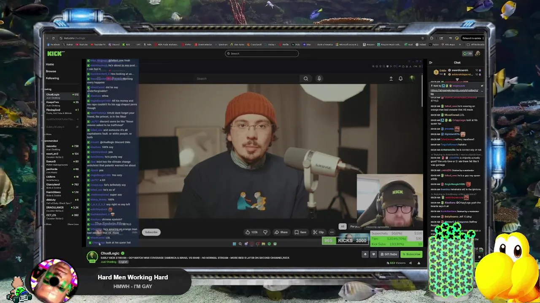
Task: Click the YouTube Share button
Action: (x=281, y=232)
